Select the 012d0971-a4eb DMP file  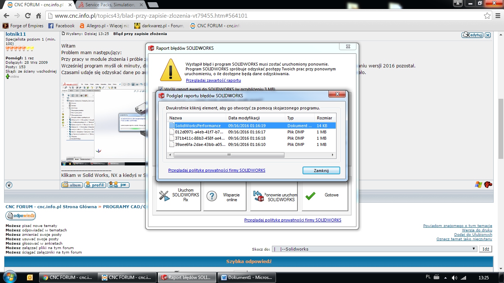252,132
